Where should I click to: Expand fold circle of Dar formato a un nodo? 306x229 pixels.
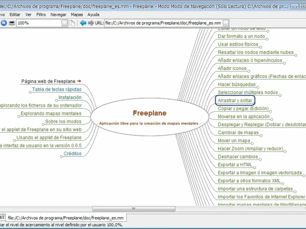tap(267, 39)
